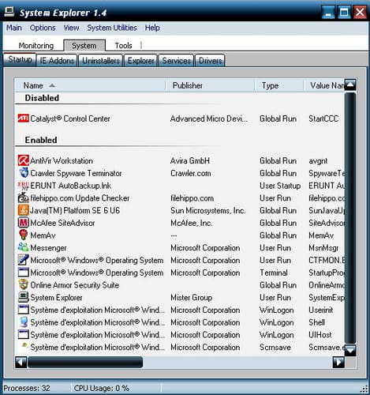Open the Uninstallers subtab

(101, 61)
